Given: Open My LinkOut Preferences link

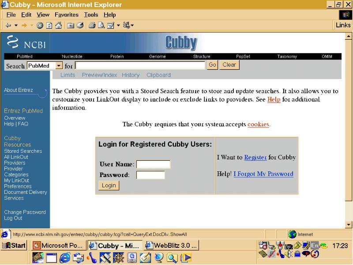Looking at the screenshot, I should [x=18, y=183].
